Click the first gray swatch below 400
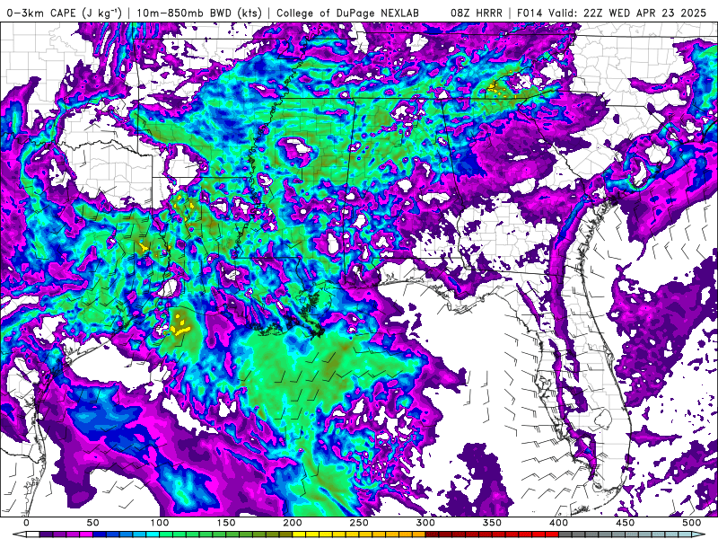Screen dimensions: 718x539 click(565, 535)
